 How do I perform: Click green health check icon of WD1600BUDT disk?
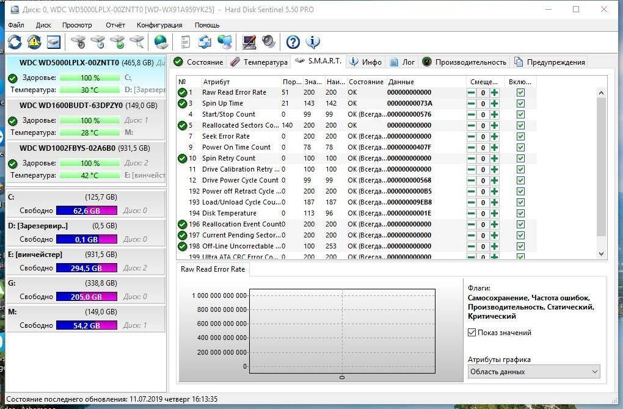pos(13,120)
